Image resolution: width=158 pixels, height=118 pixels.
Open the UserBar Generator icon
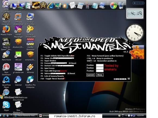point(30,44)
